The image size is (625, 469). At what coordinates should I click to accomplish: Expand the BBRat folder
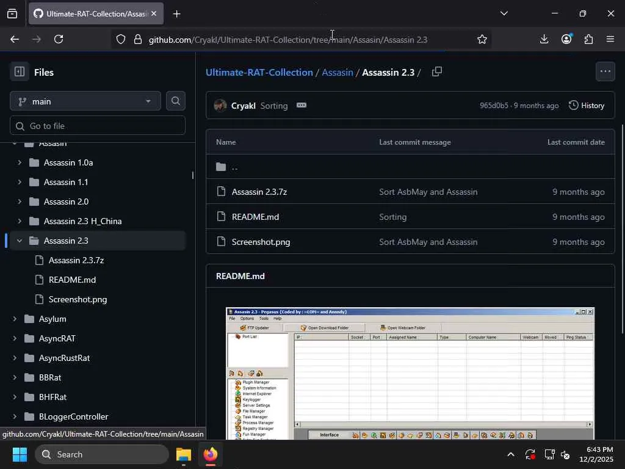click(x=15, y=377)
